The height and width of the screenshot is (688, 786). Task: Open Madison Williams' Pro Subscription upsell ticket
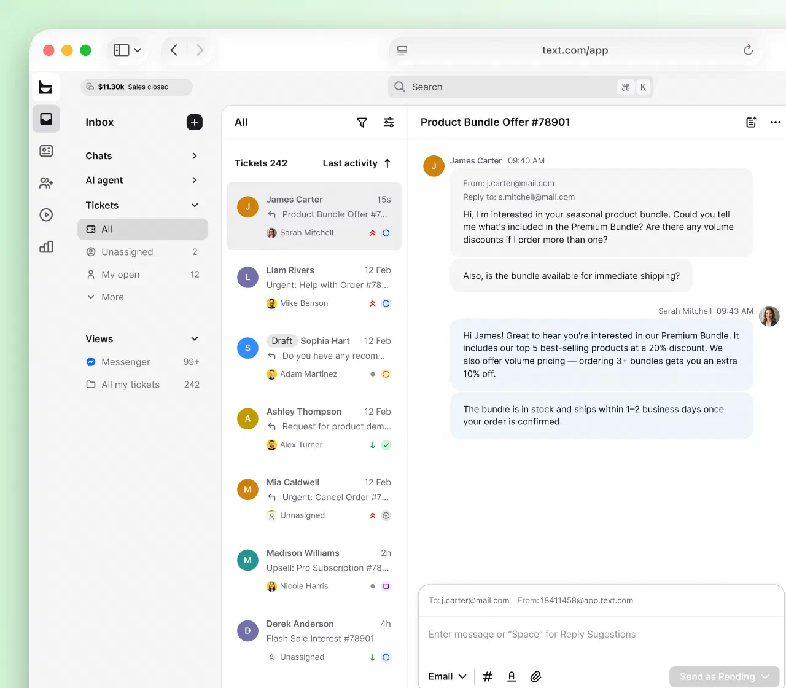coord(314,569)
